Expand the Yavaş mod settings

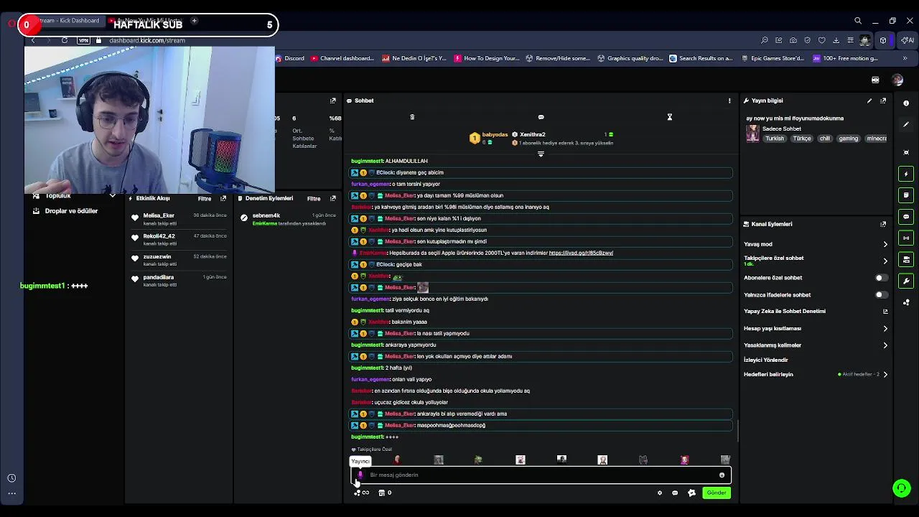pyautogui.click(x=885, y=244)
